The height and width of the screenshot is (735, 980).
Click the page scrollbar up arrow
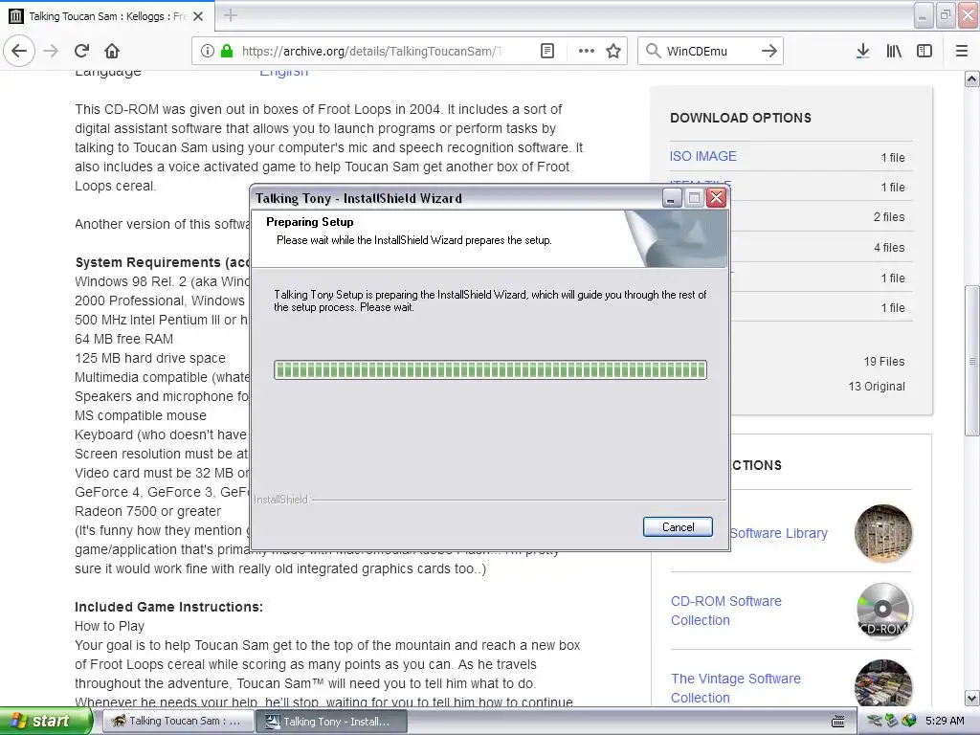[971, 78]
